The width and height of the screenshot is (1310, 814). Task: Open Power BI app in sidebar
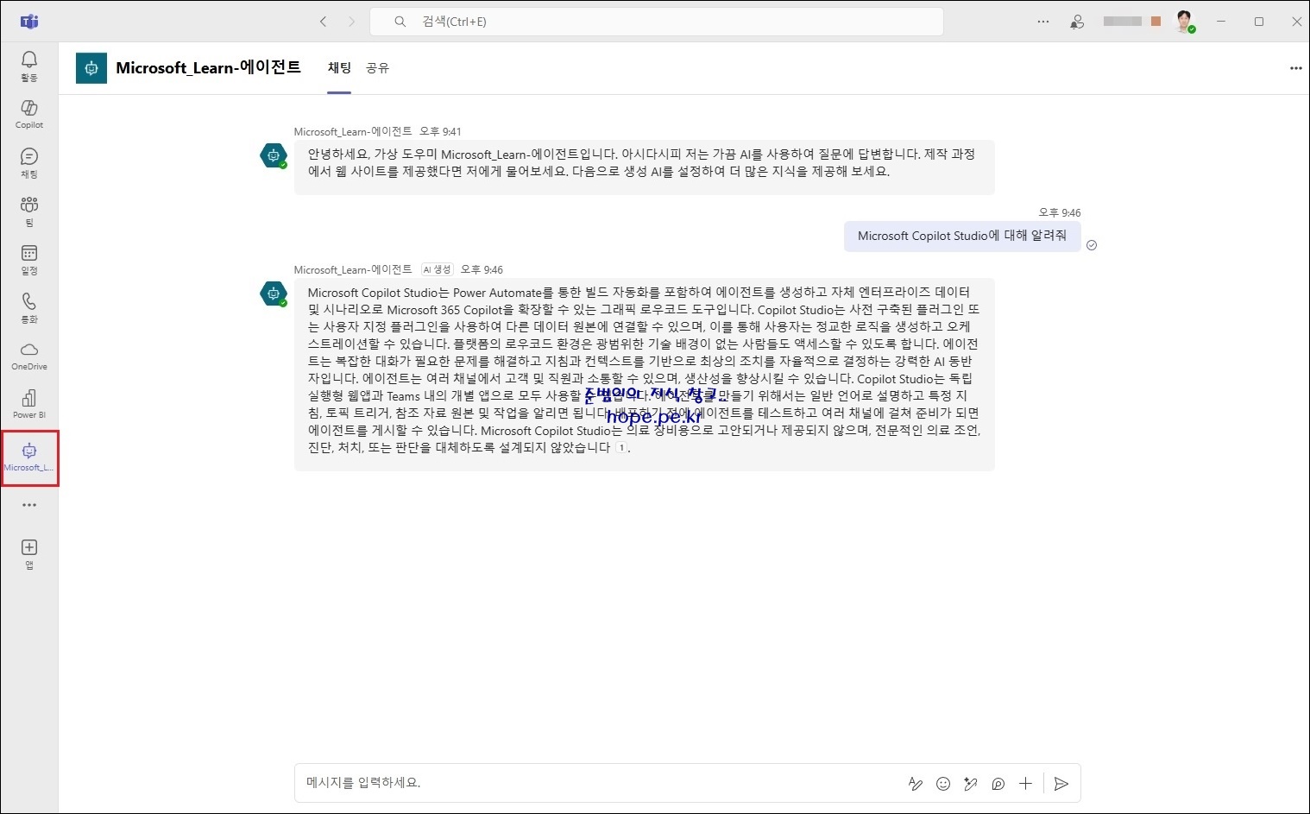(29, 404)
